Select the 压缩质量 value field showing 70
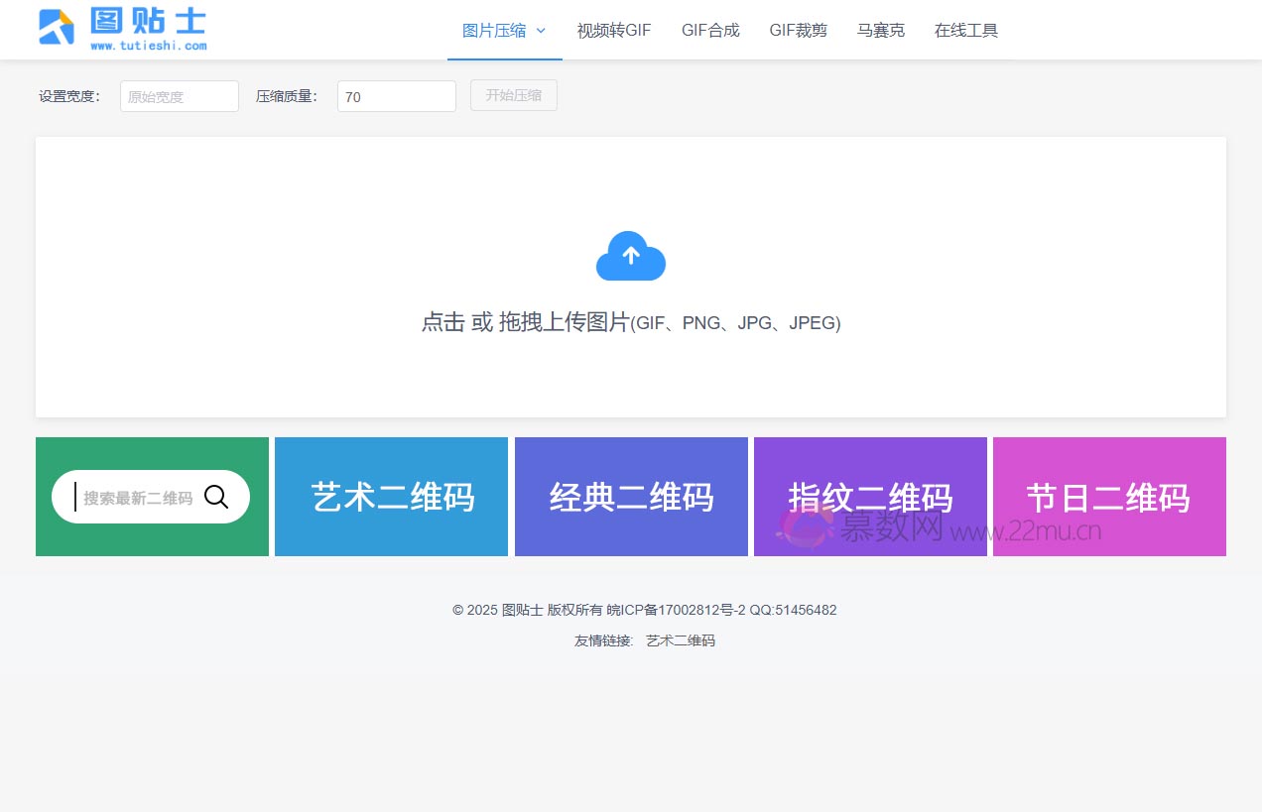This screenshot has height=812, width=1262. 396,96
